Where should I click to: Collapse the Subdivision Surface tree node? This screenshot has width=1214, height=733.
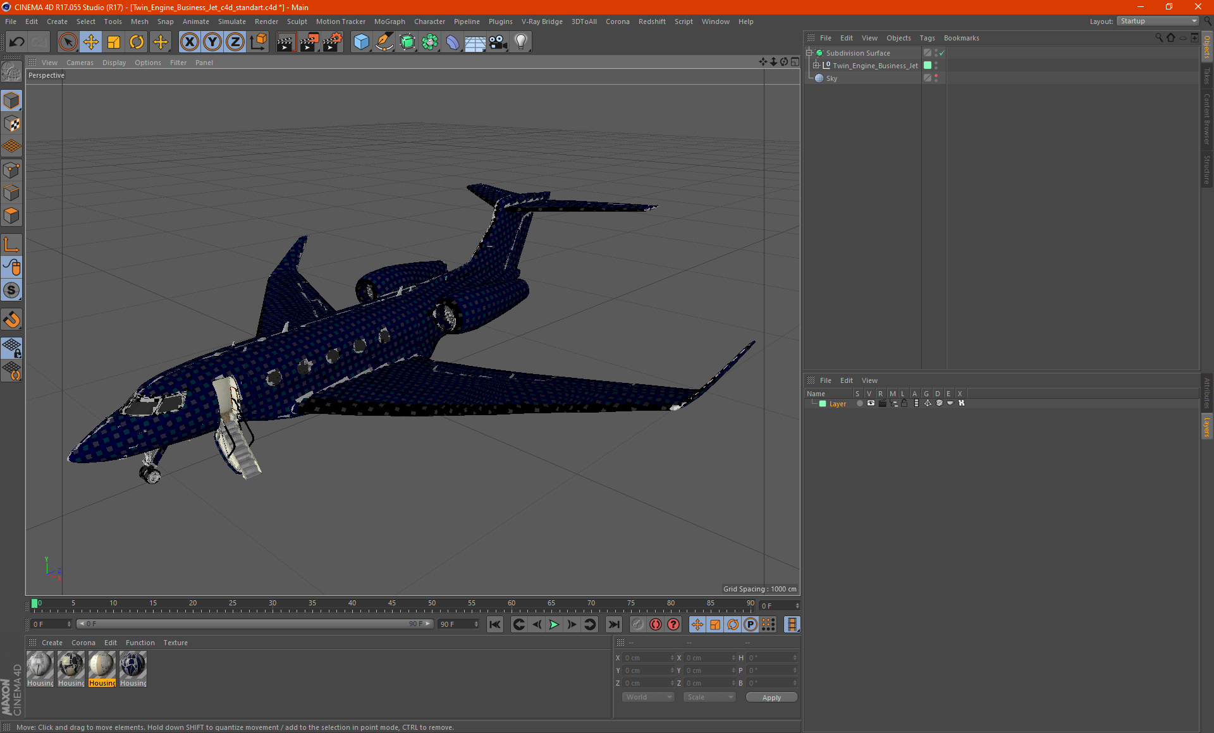pyautogui.click(x=809, y=53)
